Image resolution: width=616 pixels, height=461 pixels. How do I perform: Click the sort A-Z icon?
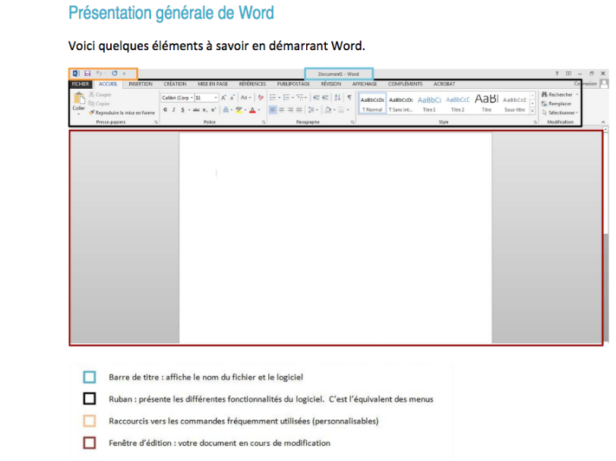(337, 97)
